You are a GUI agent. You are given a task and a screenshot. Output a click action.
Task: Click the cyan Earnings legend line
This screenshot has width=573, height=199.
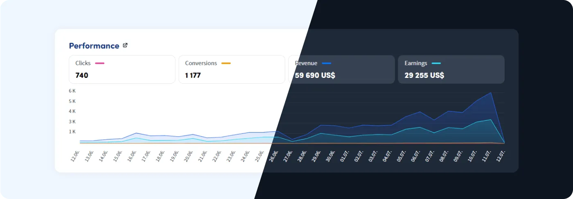436,63
